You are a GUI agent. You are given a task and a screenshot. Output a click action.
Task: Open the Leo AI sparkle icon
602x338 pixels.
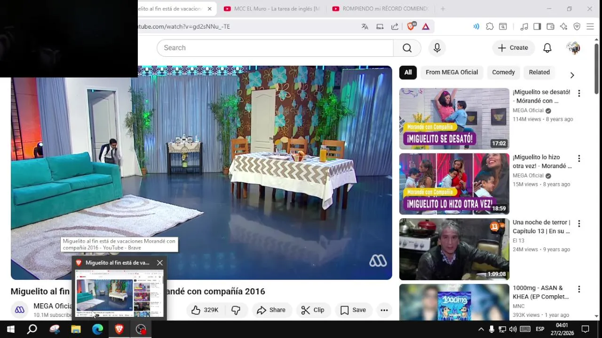563,27
